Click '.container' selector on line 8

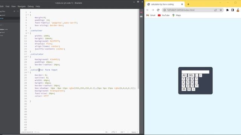coord(36,31)
